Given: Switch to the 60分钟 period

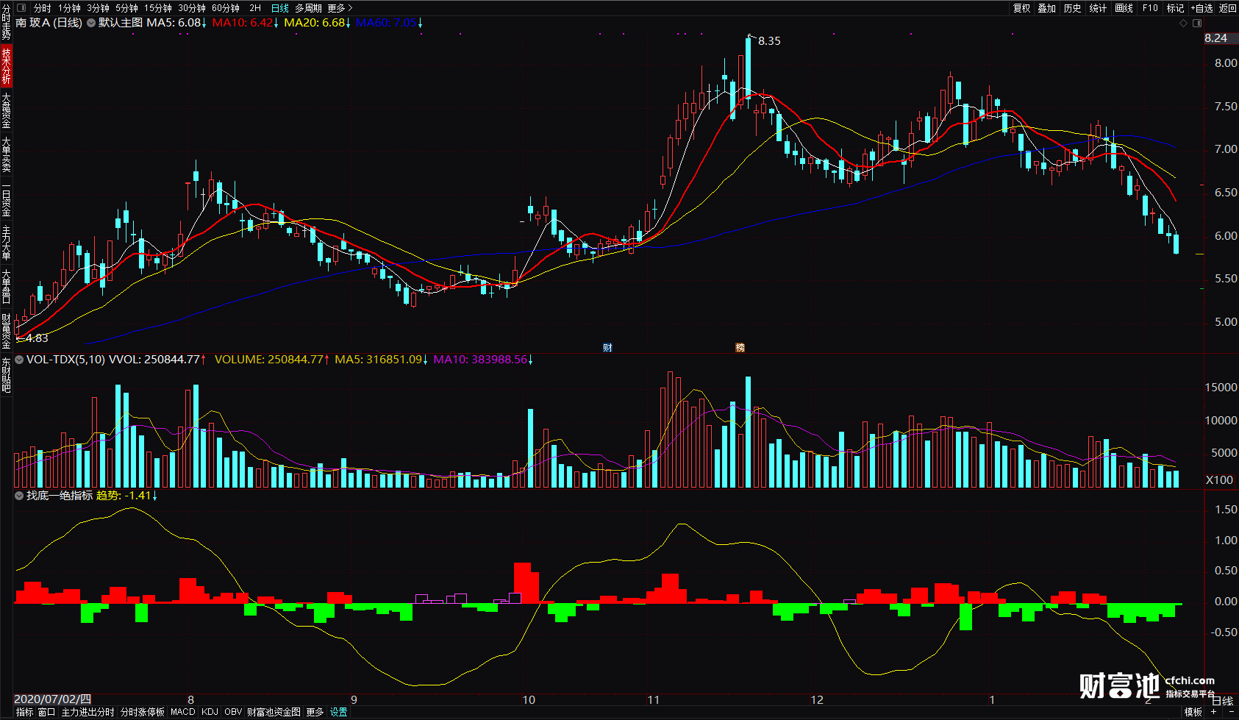Looking at the screenshot, I should [x=226, y=8].
